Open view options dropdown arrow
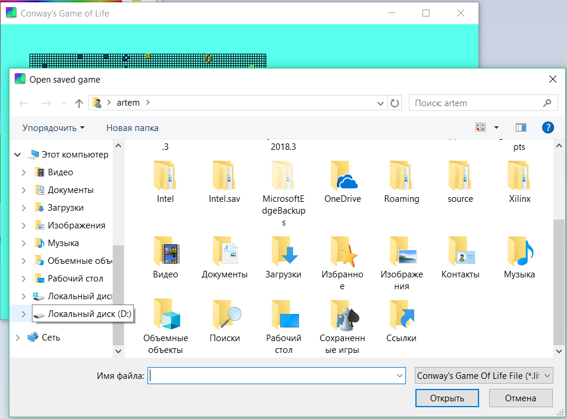This screenshot has width=567, height=419. click(496, 127)
